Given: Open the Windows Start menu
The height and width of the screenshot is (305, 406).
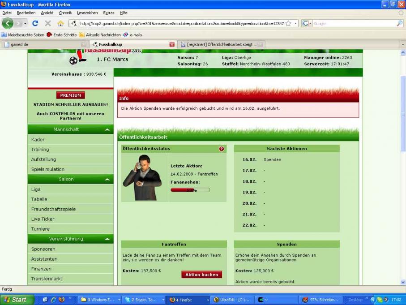Looking at the screenshot, I should pos(15,300).
